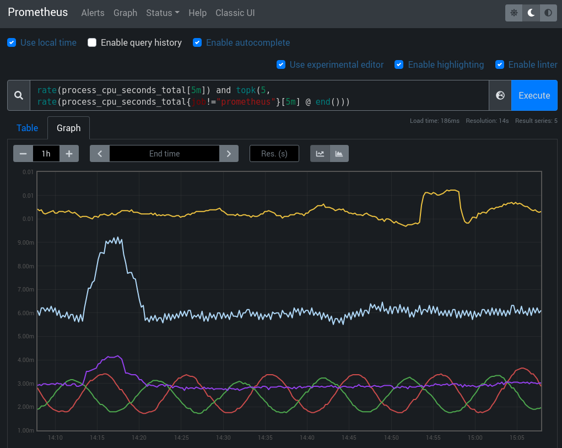Shift end time earlier with left chevron

(x=100, y=153)
